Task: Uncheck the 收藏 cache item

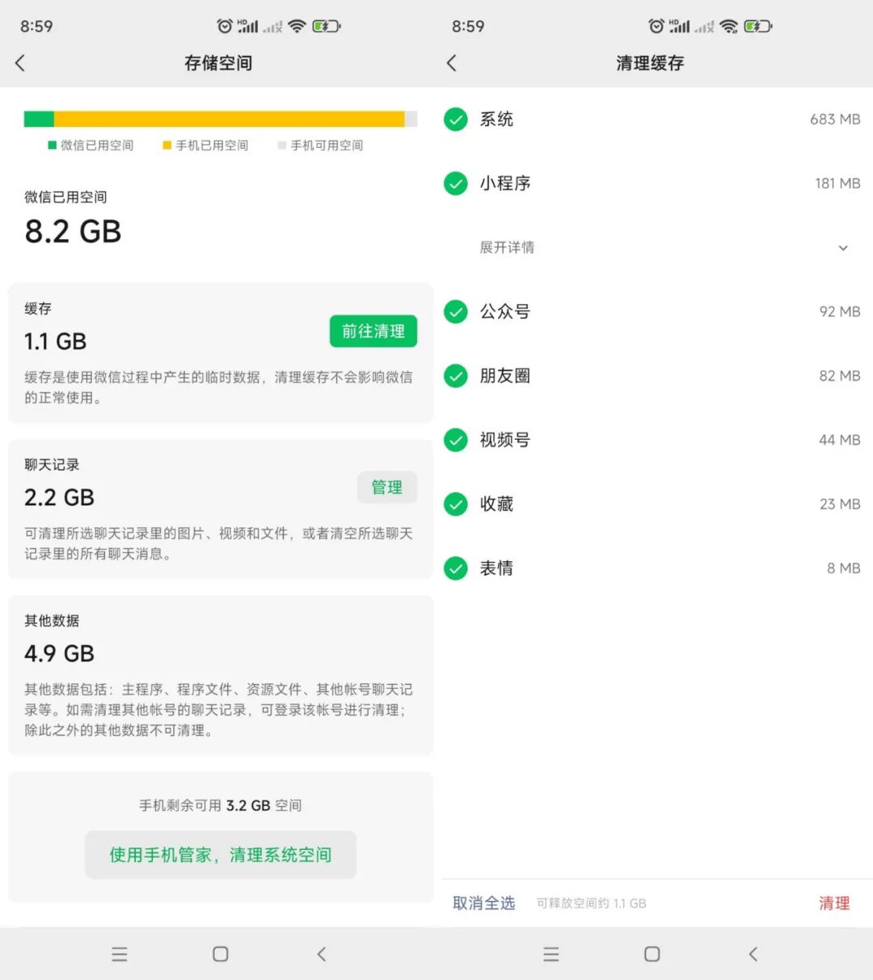Action: point(456,504)
